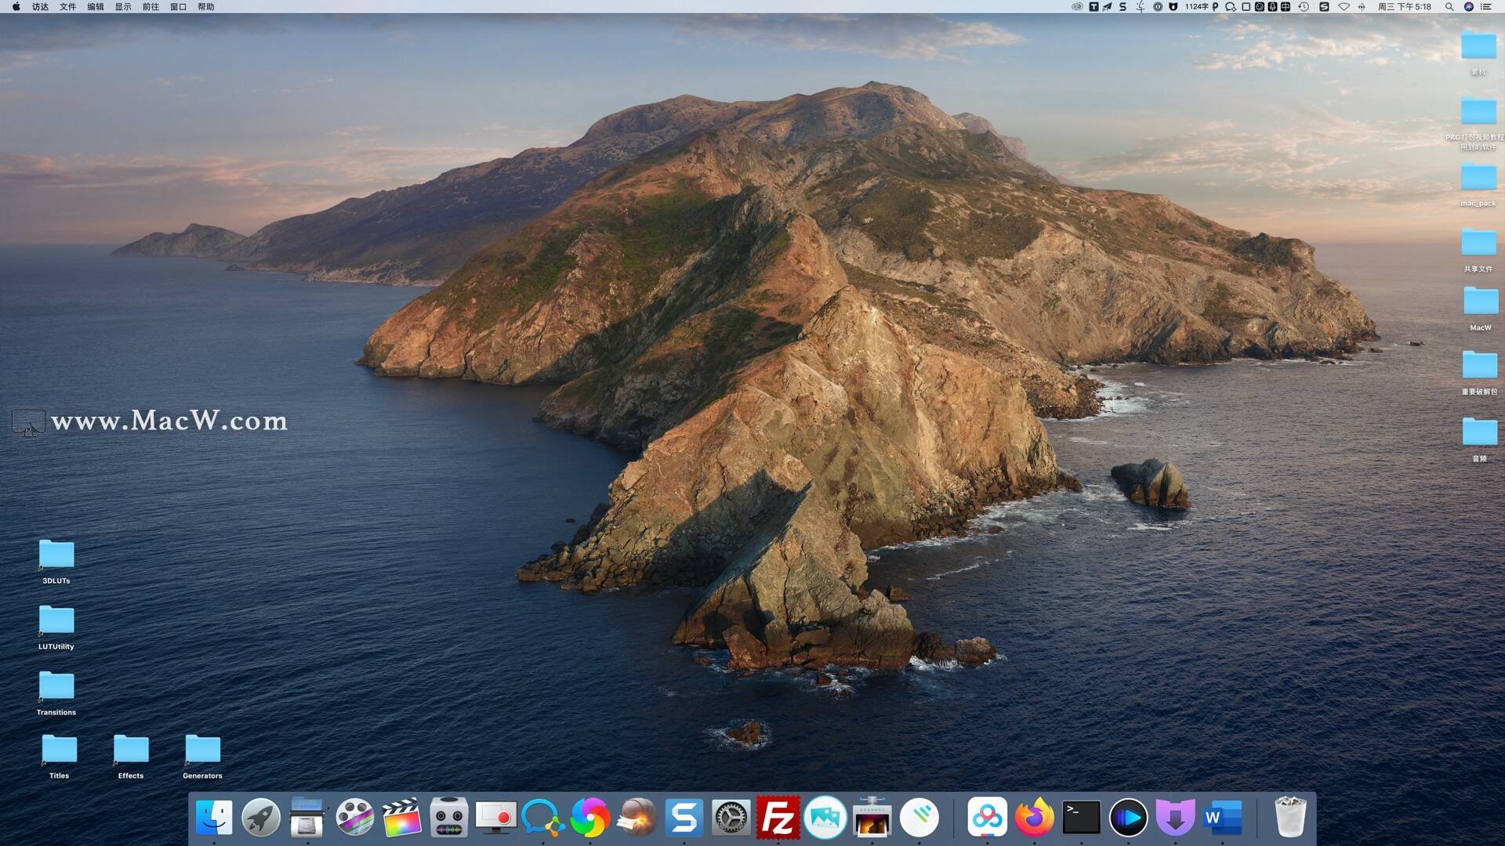Screen dimensions: 1505x846
Task: Open WeCom chat bubble app in Dock
Action: 542,819
